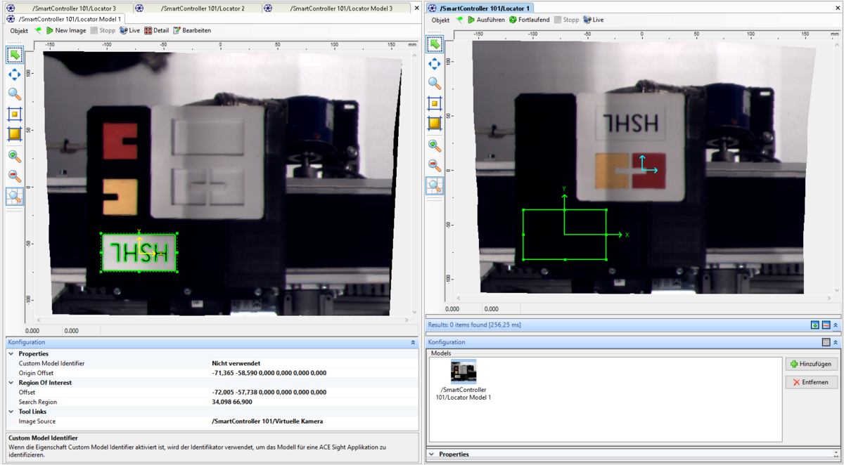The width and height of the screenshot is (844, 465).
Task: Click Fortlaufend to run continuously
Action: [x=528, y=20]
